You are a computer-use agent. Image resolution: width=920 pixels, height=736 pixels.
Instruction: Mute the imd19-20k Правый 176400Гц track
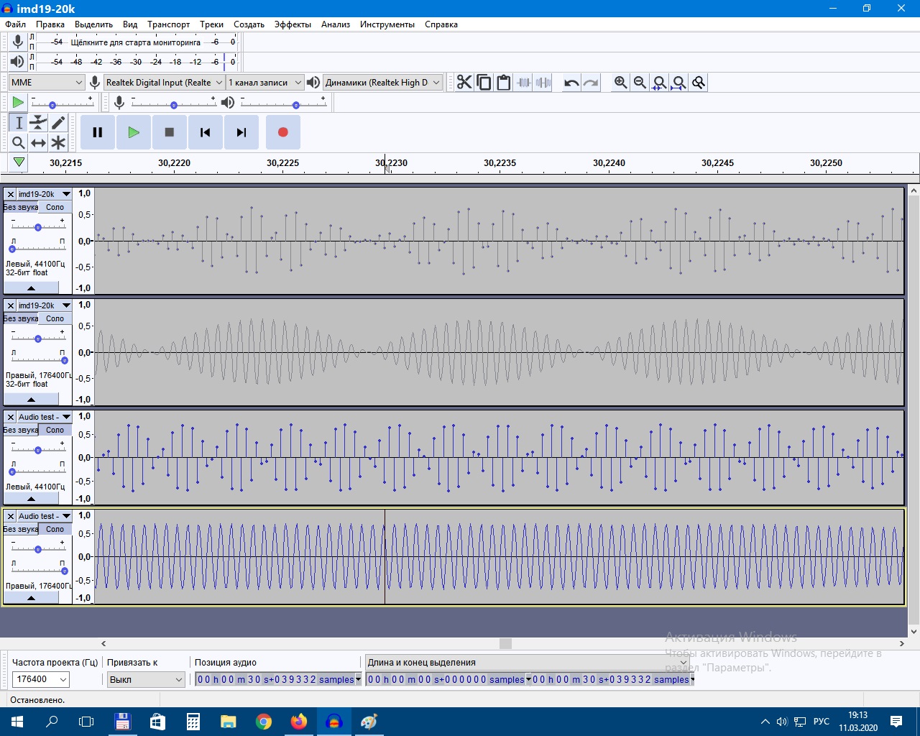pos(22,318)
